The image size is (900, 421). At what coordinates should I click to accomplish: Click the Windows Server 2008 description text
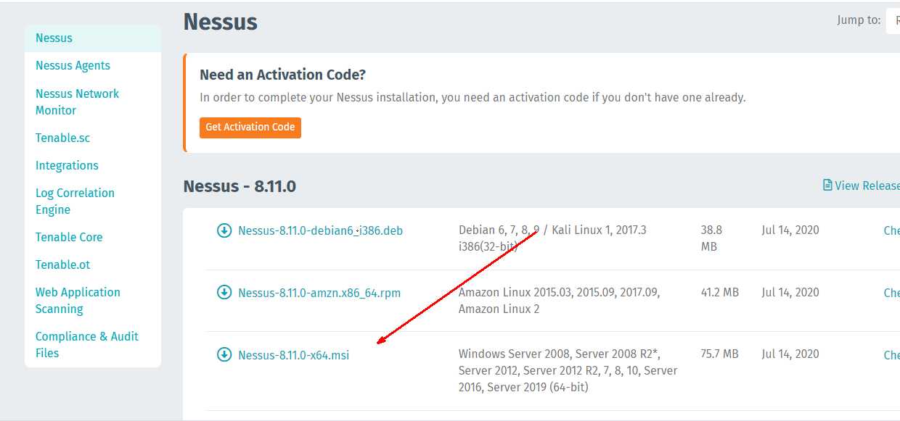point(568,370)
